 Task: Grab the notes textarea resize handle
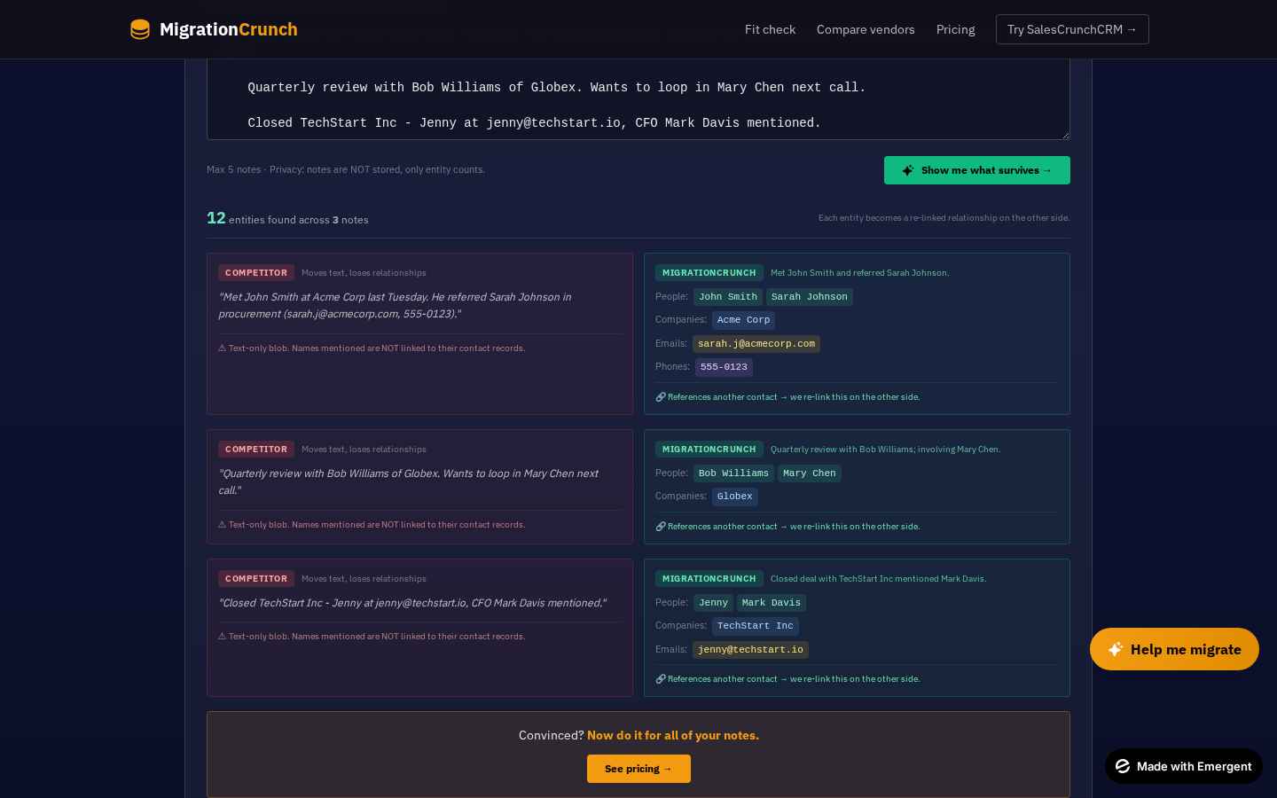(1065, 135)
